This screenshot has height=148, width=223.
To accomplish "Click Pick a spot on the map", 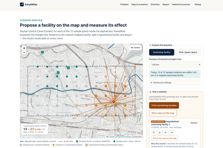I will (163, 113).
